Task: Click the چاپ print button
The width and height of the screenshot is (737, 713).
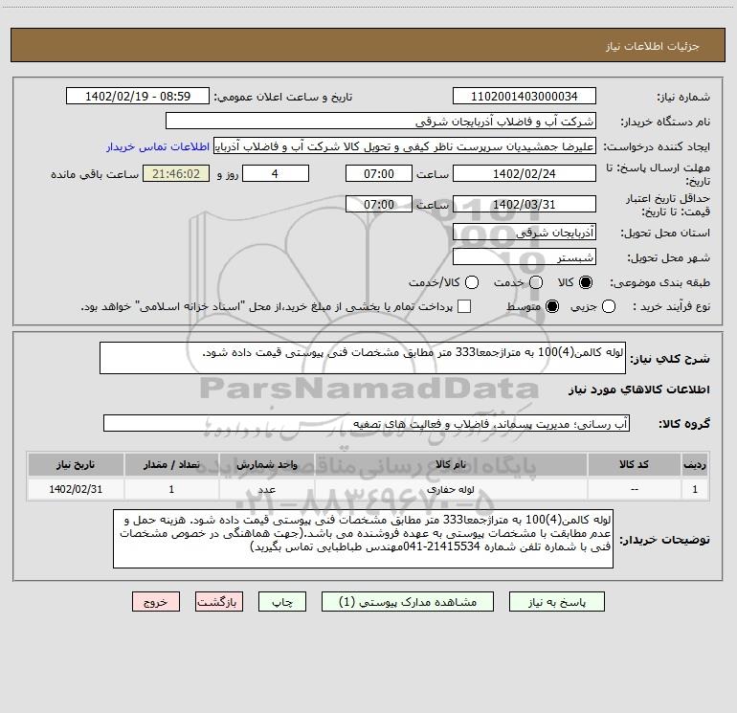Action: 282,602
